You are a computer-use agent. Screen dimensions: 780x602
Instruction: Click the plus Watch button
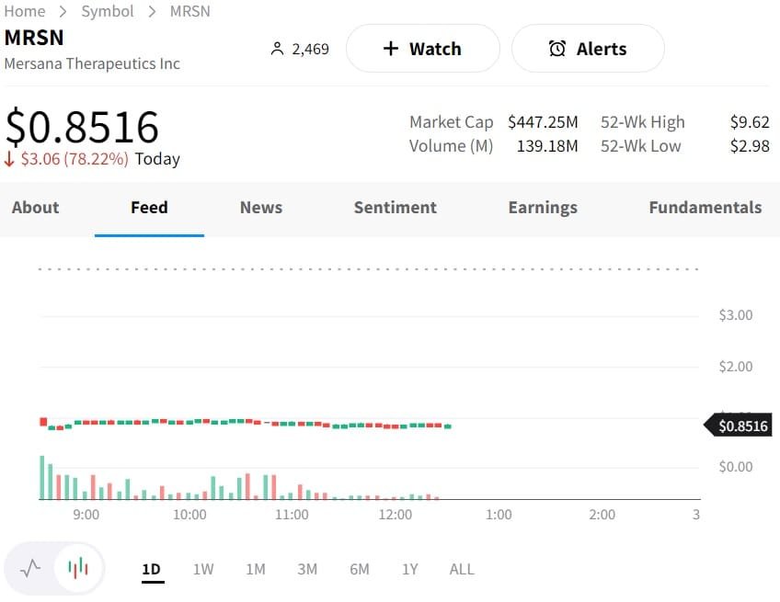pos(422,49)
